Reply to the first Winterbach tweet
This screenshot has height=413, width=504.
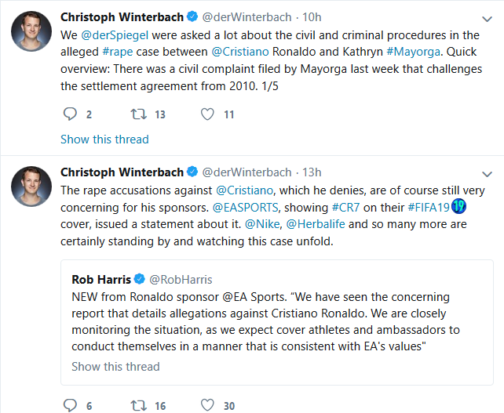[69, 114]
